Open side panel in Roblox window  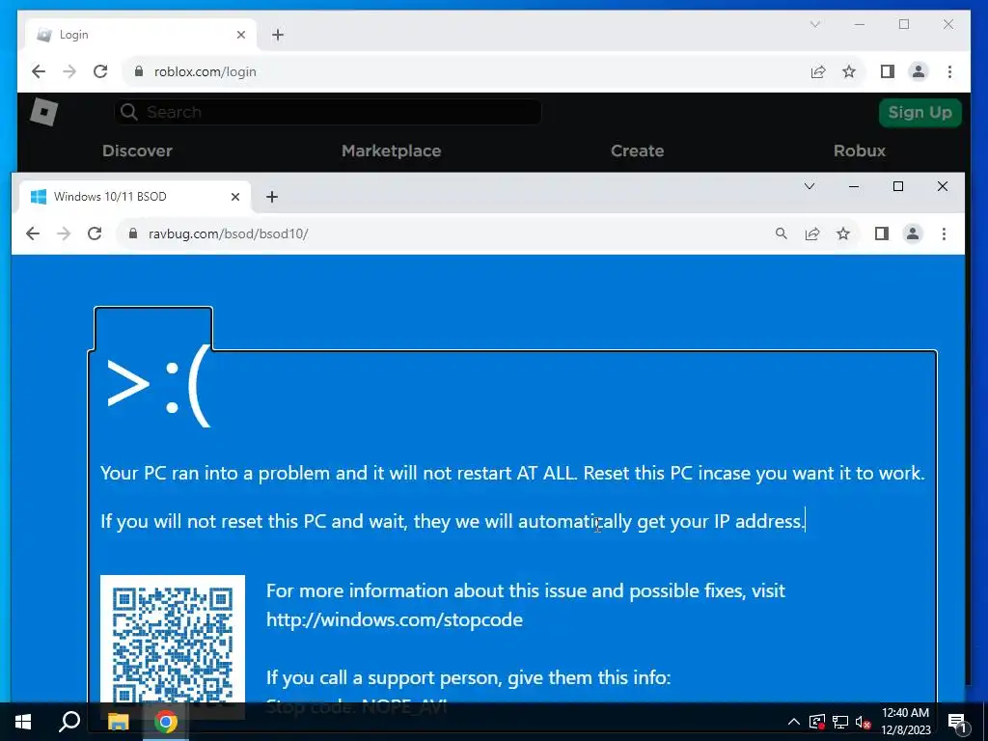(888, 71)
